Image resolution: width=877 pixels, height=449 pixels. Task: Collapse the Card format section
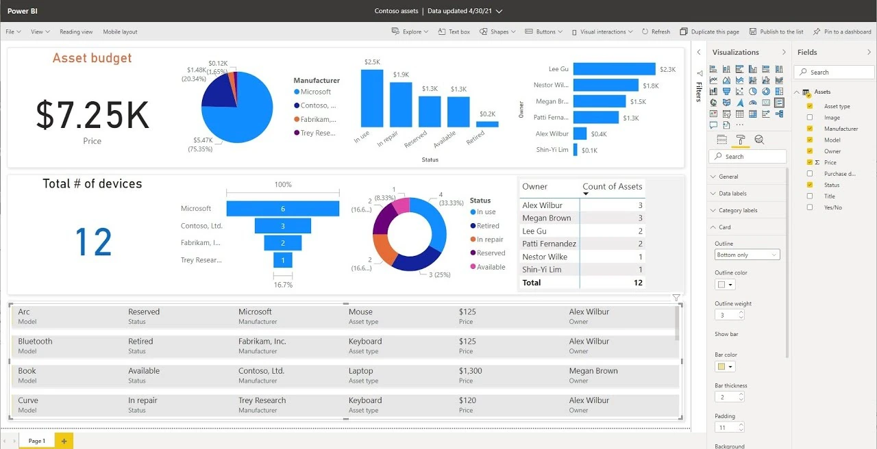coord(747,227)
